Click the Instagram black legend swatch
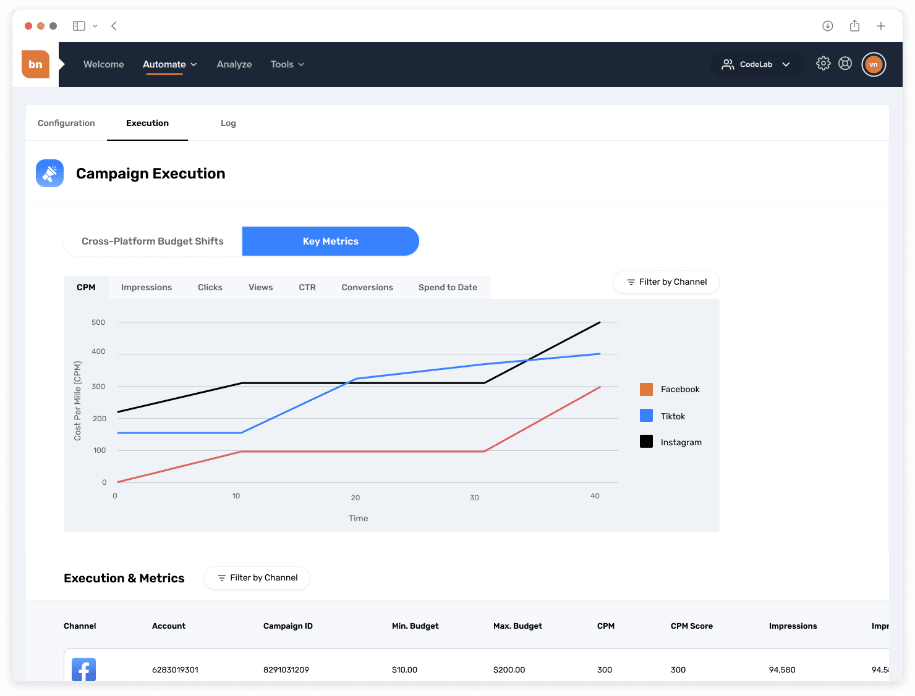915x696 pixels. point(647,442)
